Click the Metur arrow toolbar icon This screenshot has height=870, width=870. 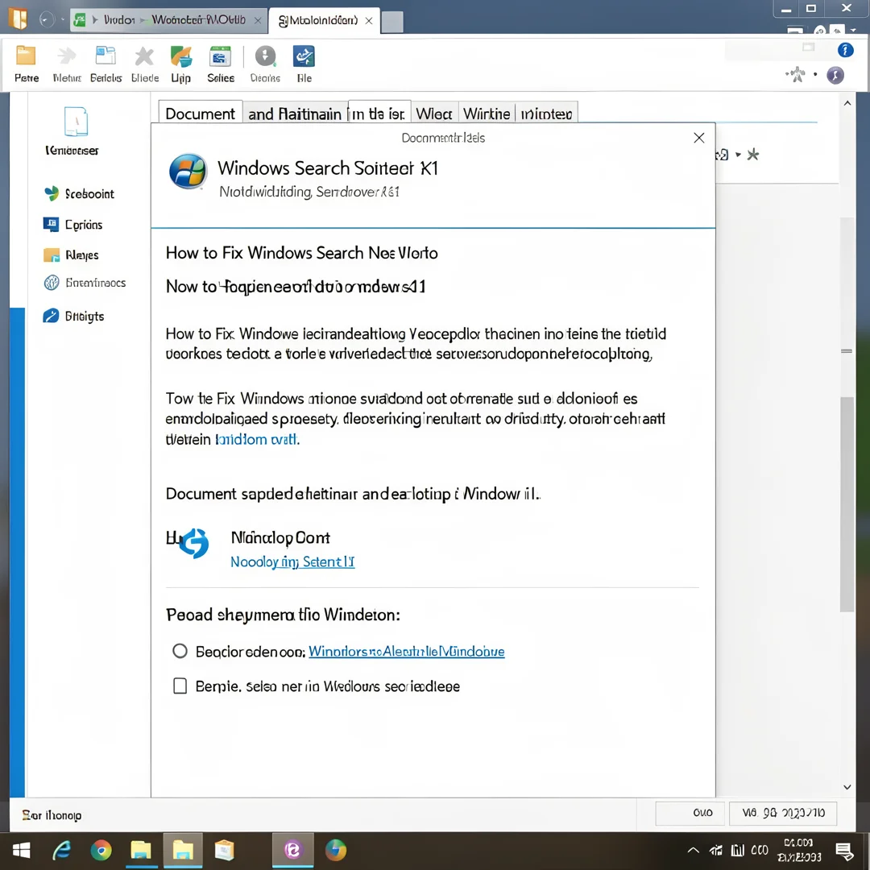tap(67, 56)
